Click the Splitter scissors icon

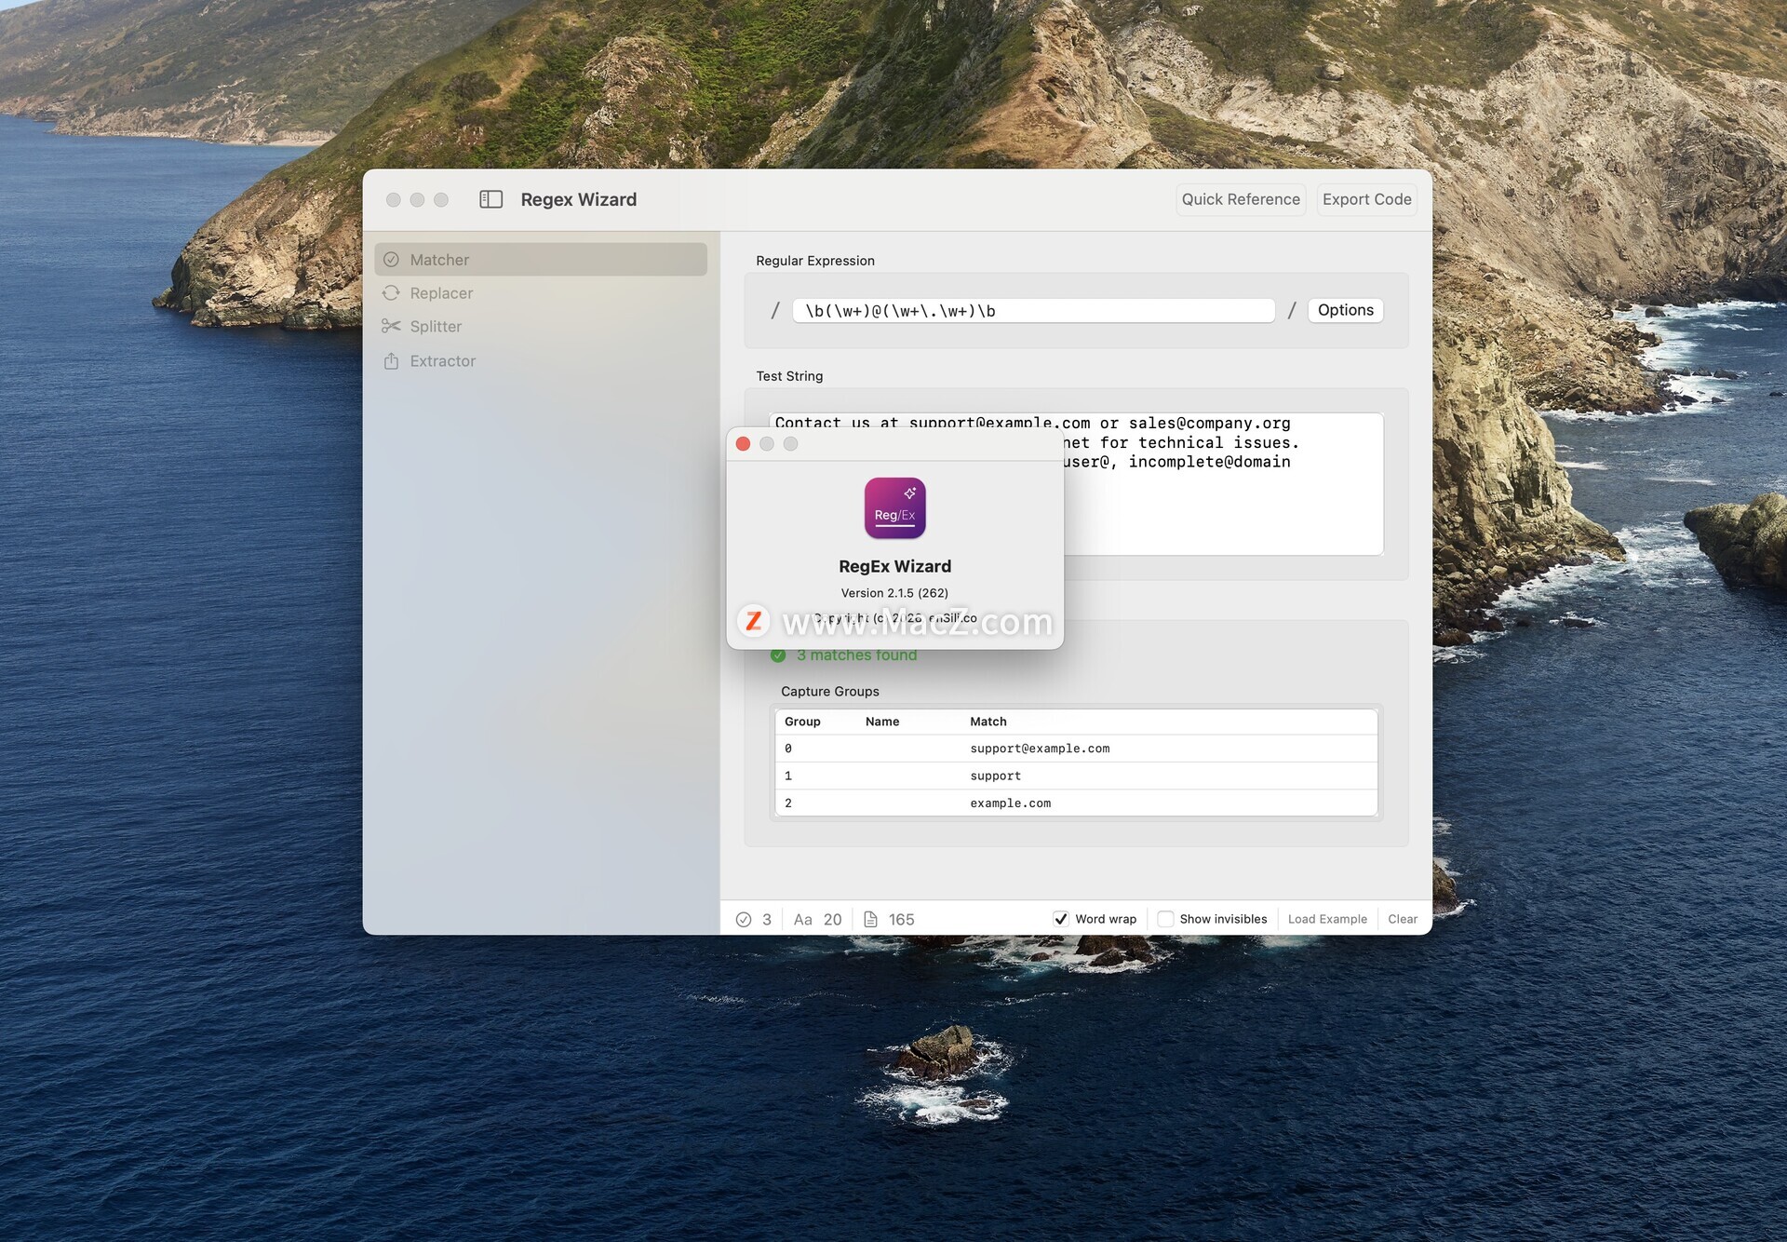pyautogui.click(x=391, y=327)
